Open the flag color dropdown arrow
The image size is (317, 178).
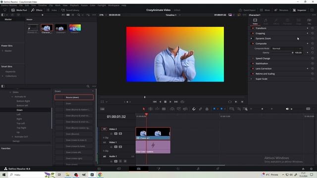point(218,109)
